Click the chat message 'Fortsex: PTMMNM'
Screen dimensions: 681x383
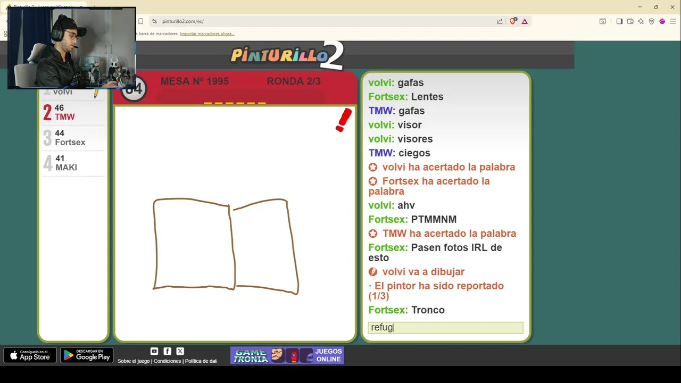(x=412, y=219)
